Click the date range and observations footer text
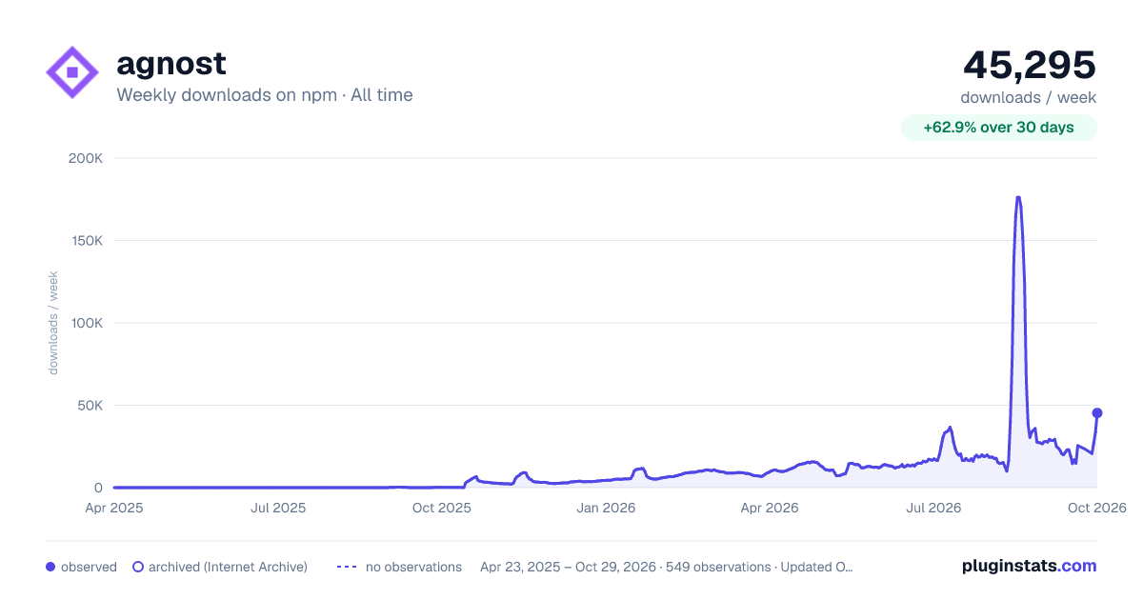1143x600 pixels. [667, 567]
